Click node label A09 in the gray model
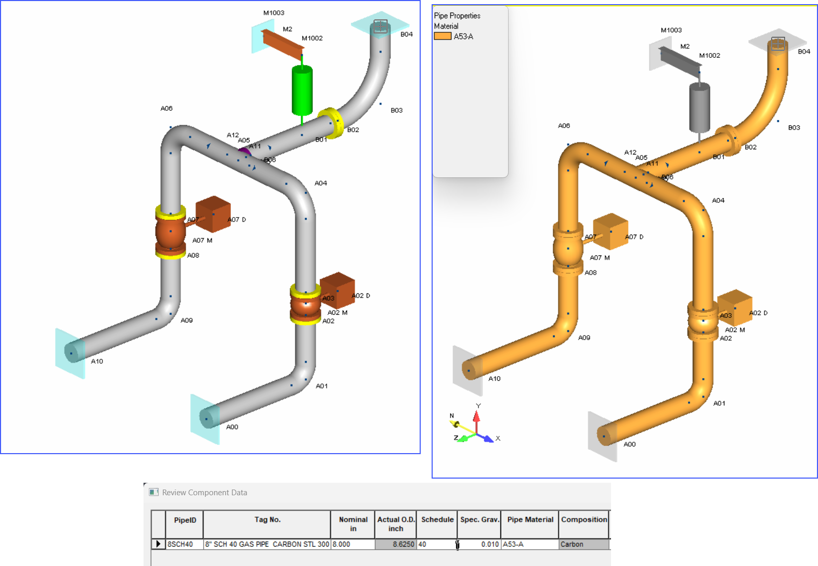The width and height of the screenshot is (818, 566). point(187,320)
